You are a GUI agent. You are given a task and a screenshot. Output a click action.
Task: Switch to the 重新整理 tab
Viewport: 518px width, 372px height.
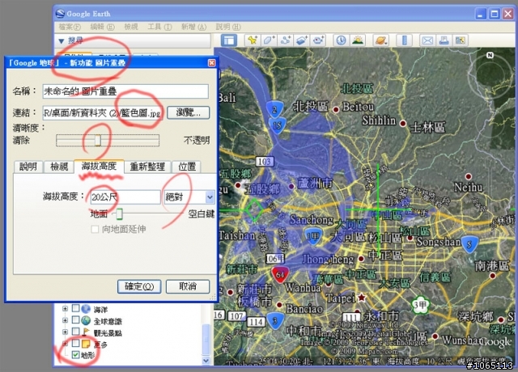[147, 167]
